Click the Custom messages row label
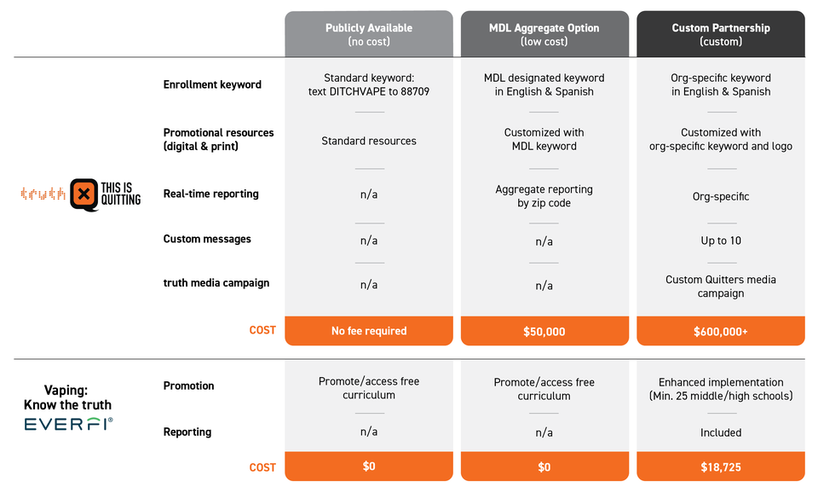 tap(207, 239)
